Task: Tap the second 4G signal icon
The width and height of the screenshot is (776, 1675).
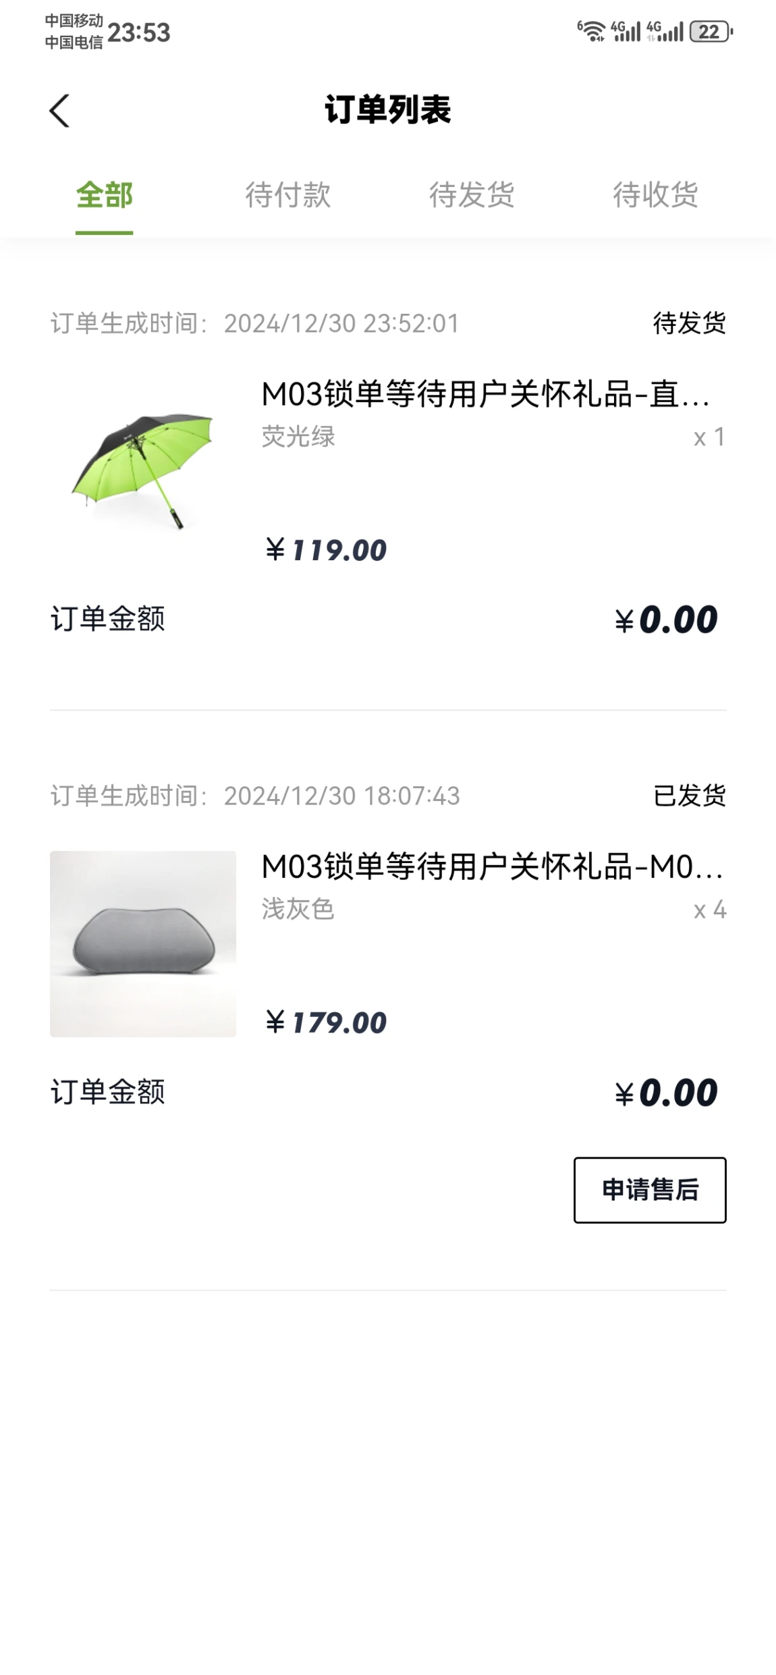Action: coord(665,31)
